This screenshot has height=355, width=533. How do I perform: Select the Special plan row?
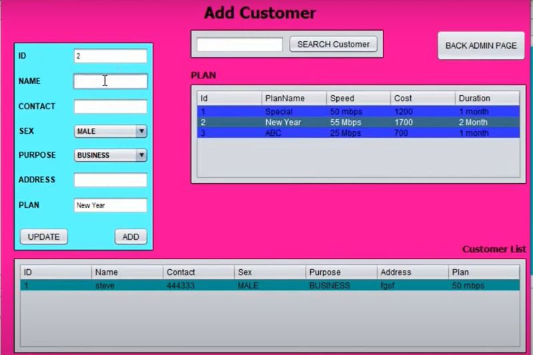pos(358,112)
